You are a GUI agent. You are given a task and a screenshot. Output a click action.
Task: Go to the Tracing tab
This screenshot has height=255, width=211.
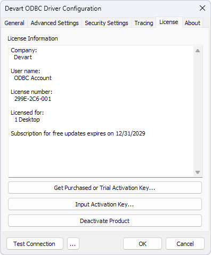coord(144,23)
